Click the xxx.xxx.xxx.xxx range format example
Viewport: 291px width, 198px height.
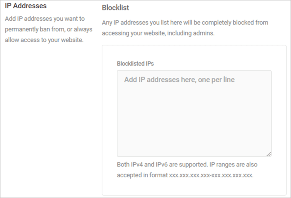211,175
